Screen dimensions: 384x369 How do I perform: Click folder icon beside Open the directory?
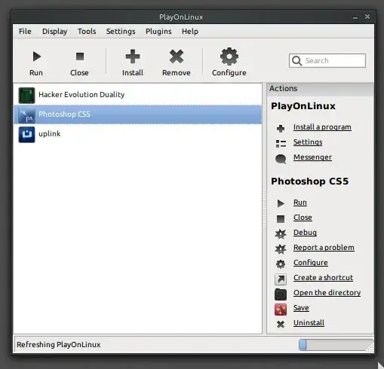click(x=281, y=294)
